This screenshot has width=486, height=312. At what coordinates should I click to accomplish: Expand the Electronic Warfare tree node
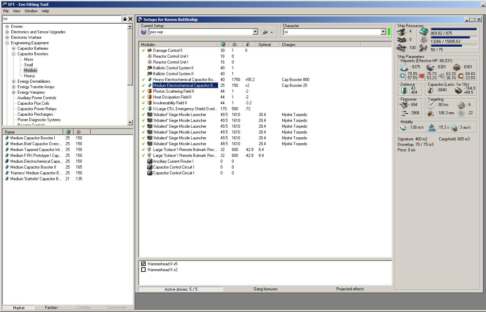7,37
